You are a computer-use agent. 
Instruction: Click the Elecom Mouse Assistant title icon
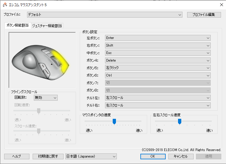pos(5,5)
